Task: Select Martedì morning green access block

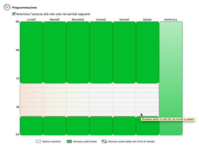Action: click(55, 52)
